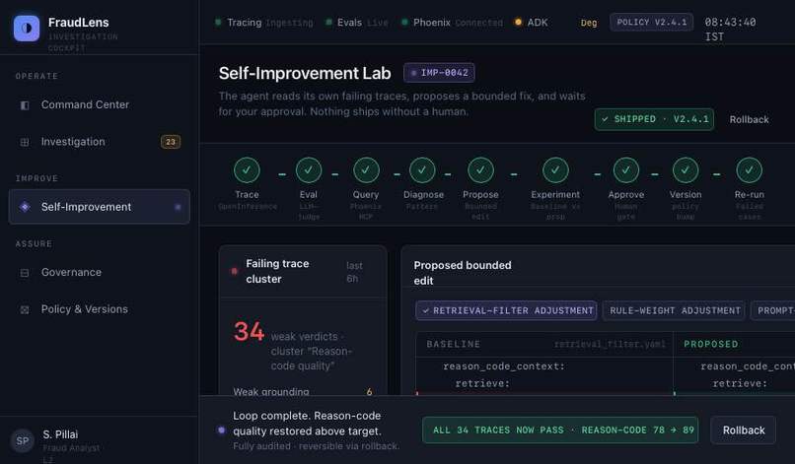The width and height of the screenshot is (795, 464).
Task: Open Policy & Versions page
Action: [x=99, y=309]
